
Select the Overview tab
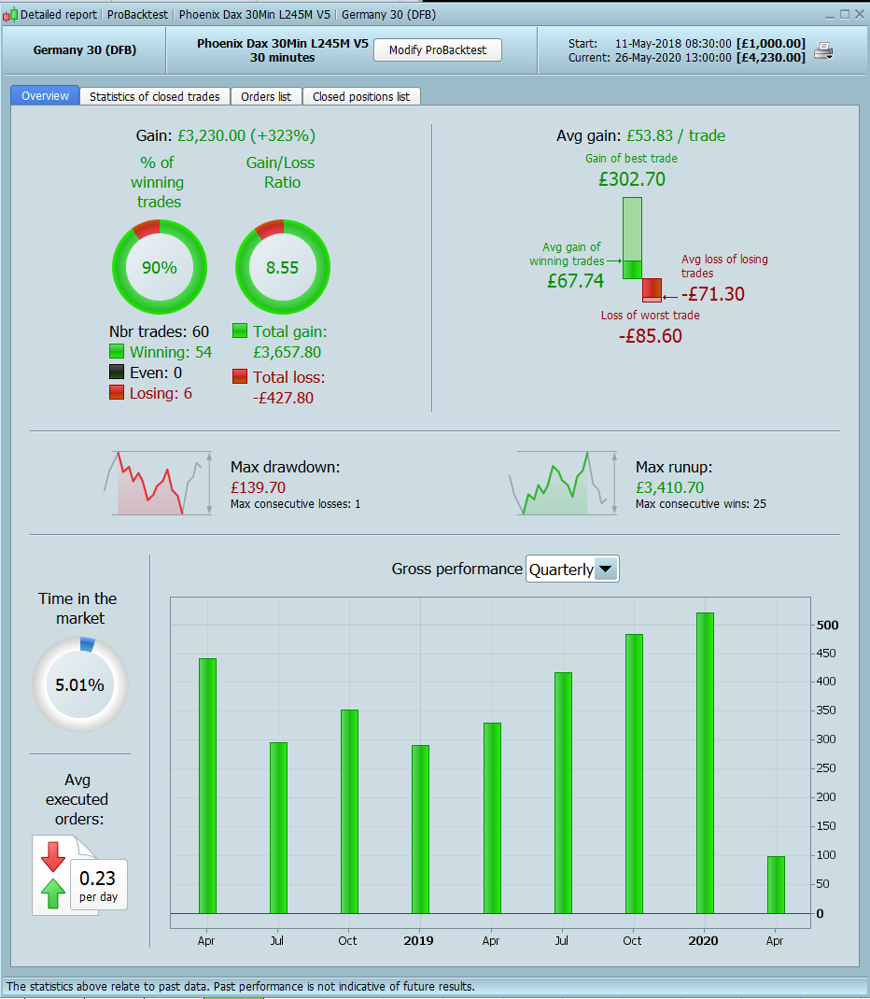point(45,95)
